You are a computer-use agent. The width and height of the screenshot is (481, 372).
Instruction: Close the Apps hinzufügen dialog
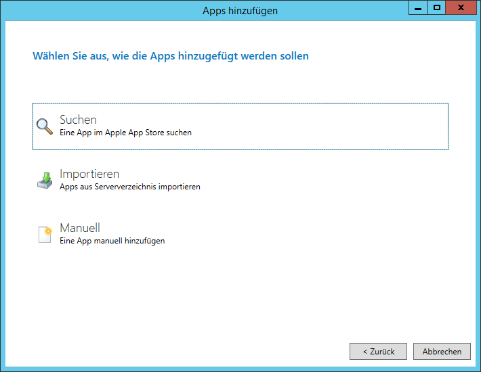(x=461, y=7)
